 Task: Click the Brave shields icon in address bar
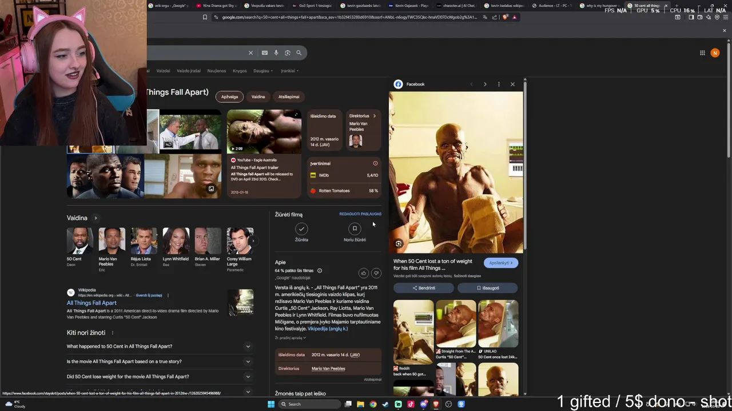pyautogui.click(x=505, y=17)
